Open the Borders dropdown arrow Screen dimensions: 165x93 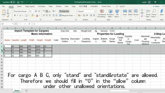tap(29, 16)
